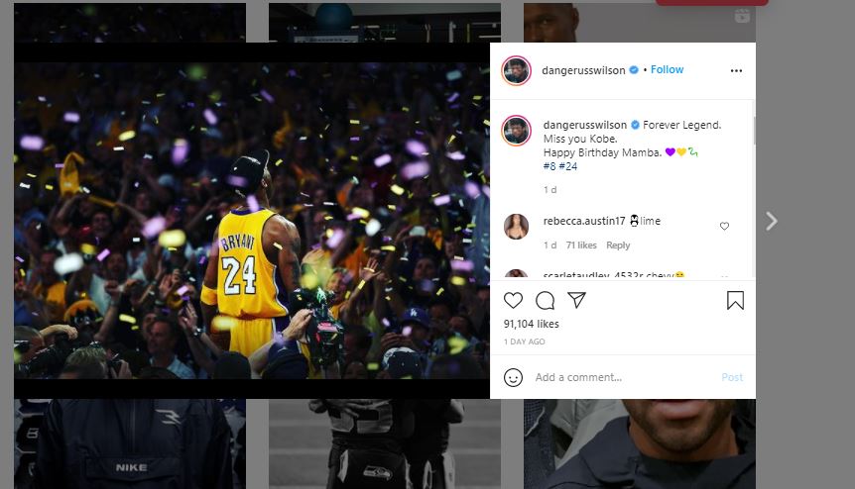Like rebecca.austin17's comment heart

coord(724,226)
